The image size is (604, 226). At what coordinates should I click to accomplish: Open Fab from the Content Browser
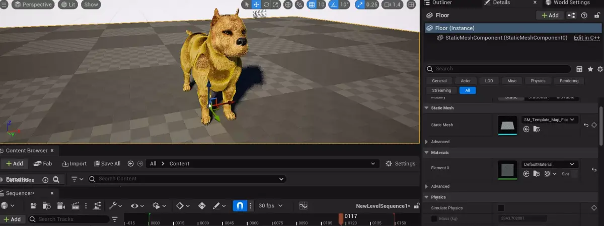click(x=43, y=164)
